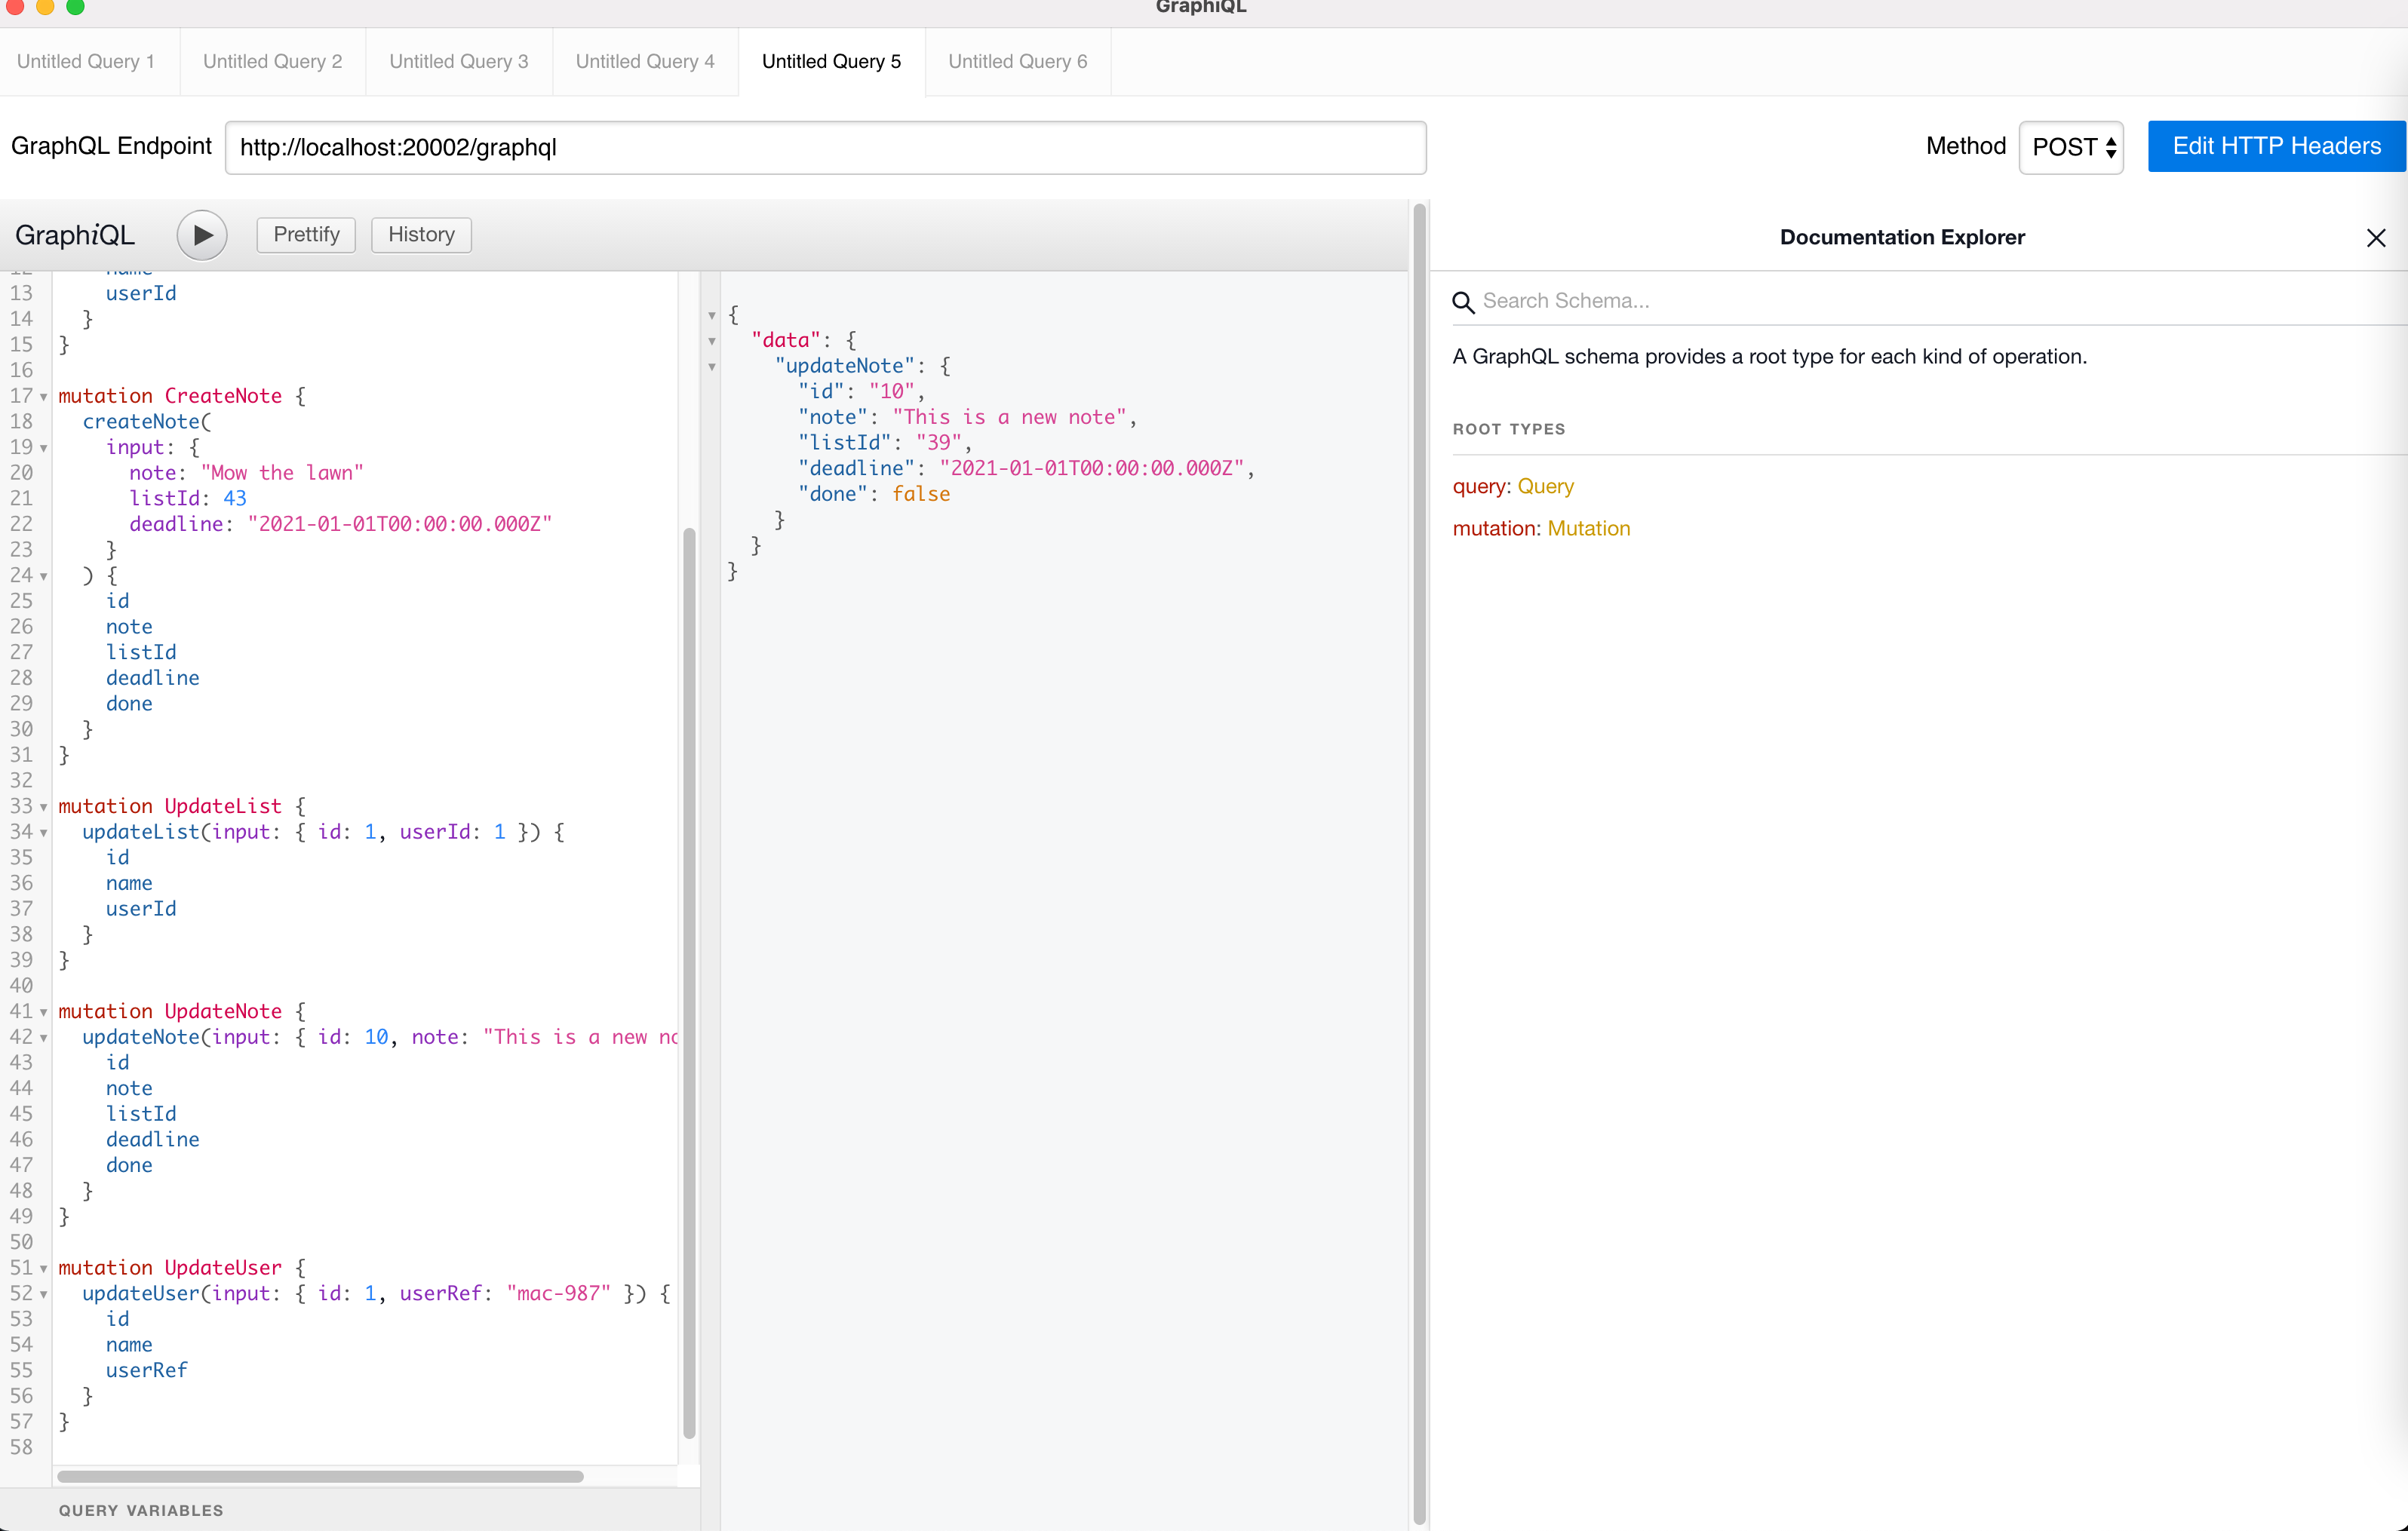2408x1531 pixels.
Task: Collapse the UpdateList mutation at line 33
Action: [44, 807]
